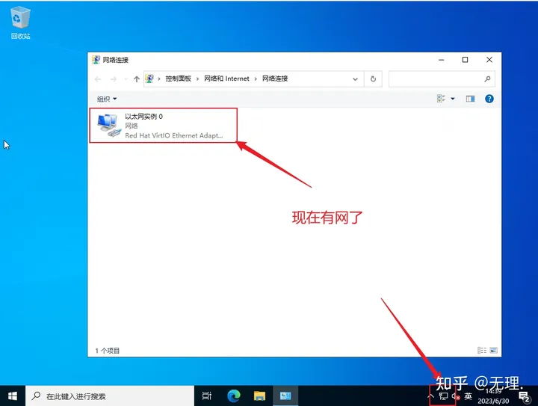Select the 以太网实例 0 network adapter

coord(163,126)
